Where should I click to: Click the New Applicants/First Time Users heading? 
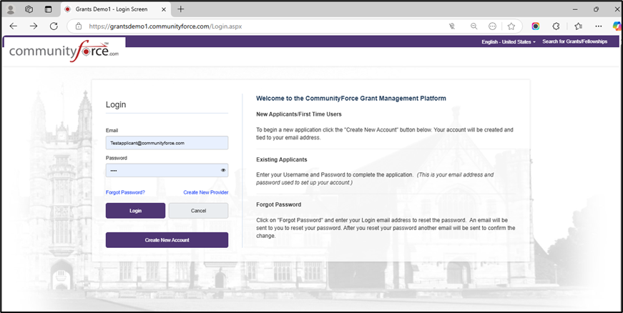coord(299,114)
